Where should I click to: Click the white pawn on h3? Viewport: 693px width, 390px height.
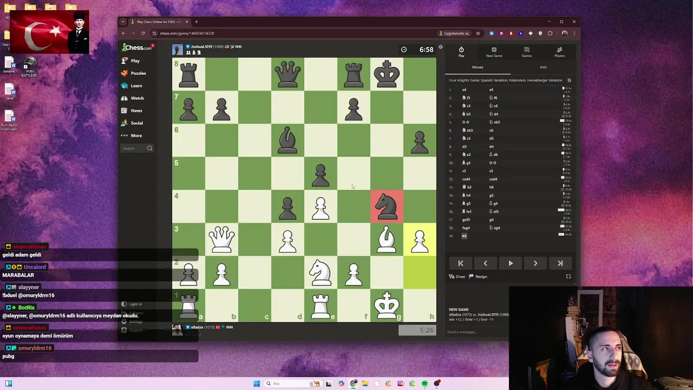pyautogui.click(x=420, y=239)
